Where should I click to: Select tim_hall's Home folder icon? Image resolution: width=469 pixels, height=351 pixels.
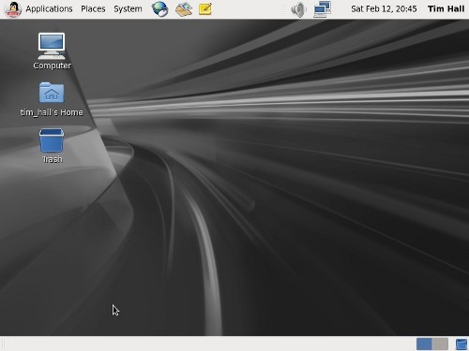pyautogui.click(x=52, y=99)
